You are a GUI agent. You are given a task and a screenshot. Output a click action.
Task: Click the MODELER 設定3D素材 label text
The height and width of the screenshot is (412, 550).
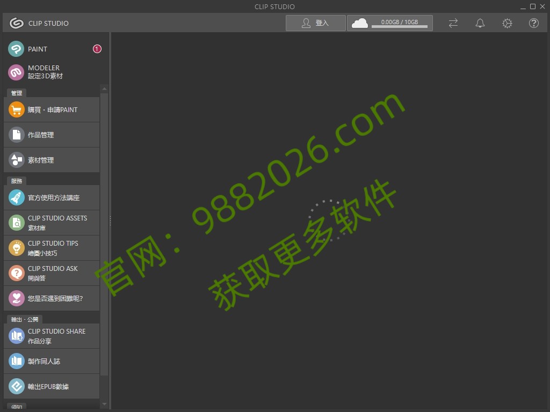(x=45, y=72)
